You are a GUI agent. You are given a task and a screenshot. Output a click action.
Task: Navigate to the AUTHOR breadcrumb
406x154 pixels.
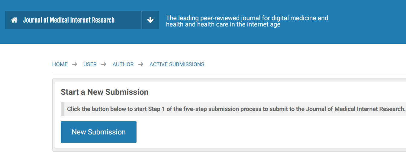(123, 64)
